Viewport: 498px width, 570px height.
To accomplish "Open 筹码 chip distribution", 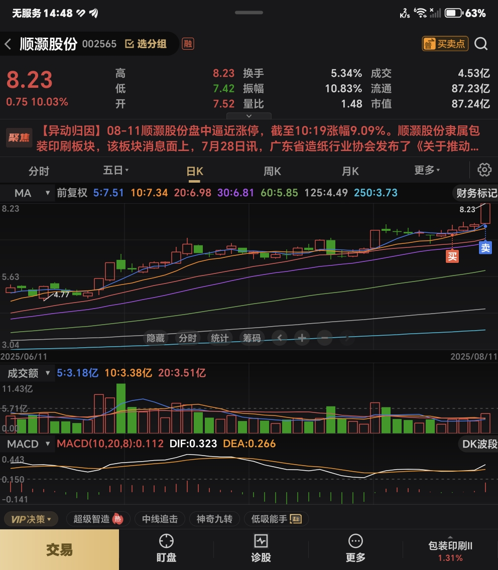I will pyautogui.click(x=252, y=338).
